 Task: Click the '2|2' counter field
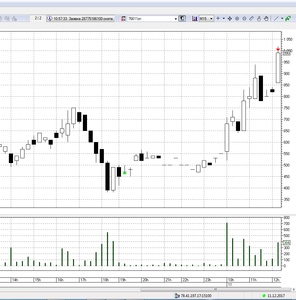coord(38,18)
